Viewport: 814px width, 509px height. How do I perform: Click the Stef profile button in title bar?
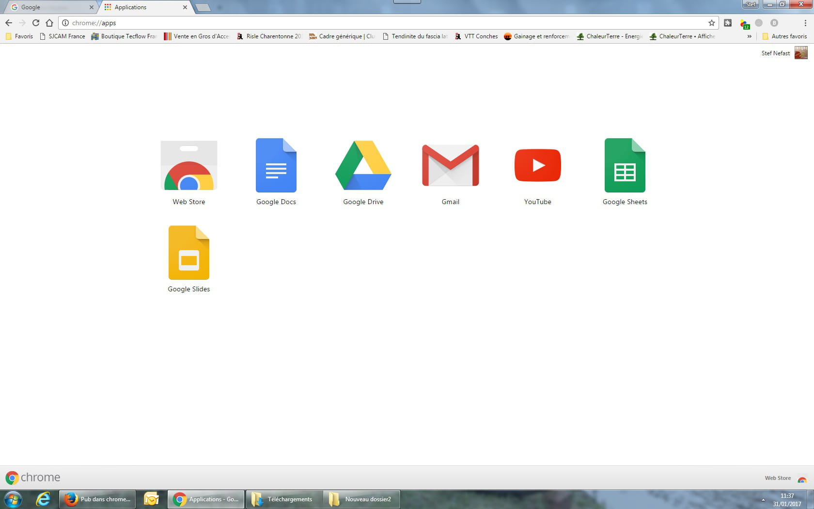[751, 4]
